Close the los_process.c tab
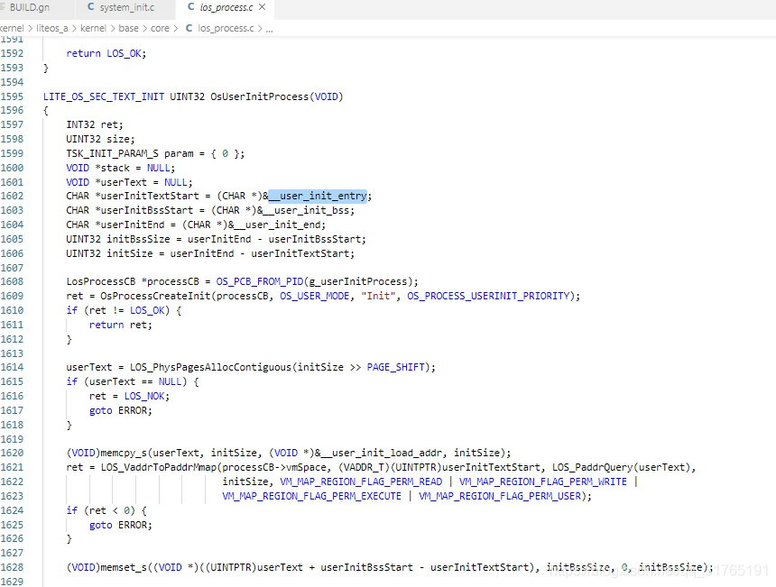The image size is (776, 587). pyautogui.click(x=263, y=7)
